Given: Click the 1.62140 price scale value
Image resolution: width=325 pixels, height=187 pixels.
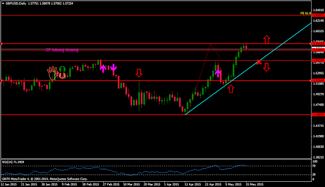Looking at the screenshot, I should click(318, 21).
